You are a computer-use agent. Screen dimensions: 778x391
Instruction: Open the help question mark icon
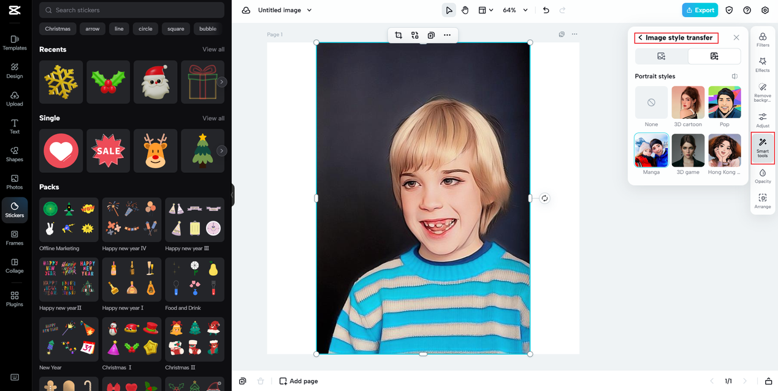coord(747,10)
